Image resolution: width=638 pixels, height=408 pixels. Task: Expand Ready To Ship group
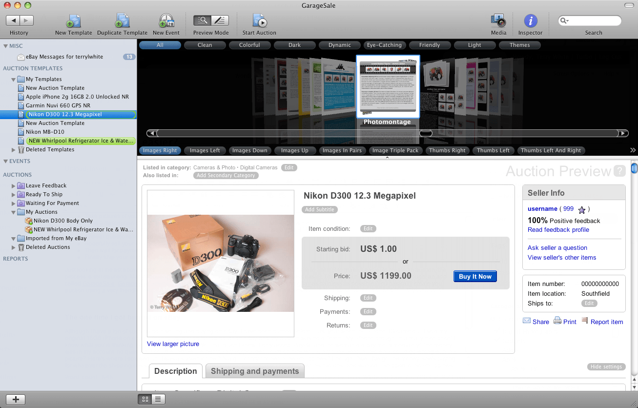click(14, 194)
